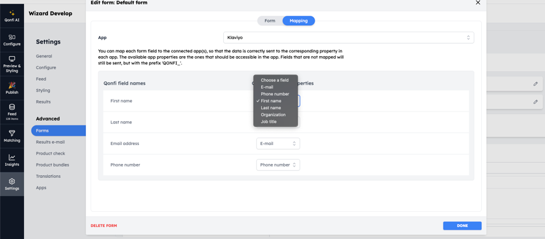The height and width of the screenshot is (239, 545).
Task: Click the 'Qonfi field names' column header
Action: pos(124,83)
